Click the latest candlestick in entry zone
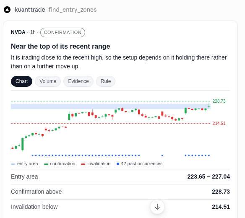 [x=209, y=106]
